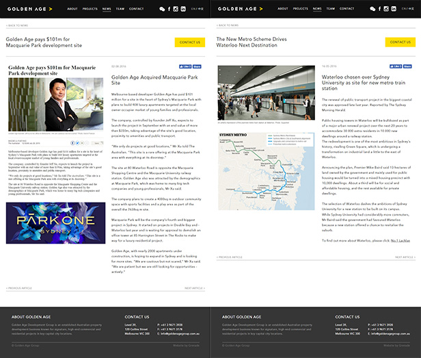Click the Golden Age logo on right page

[x=241, y=9]
